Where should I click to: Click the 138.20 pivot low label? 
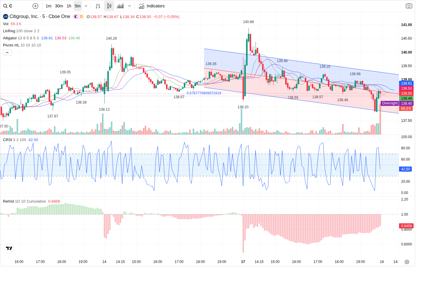coord(243,107)
